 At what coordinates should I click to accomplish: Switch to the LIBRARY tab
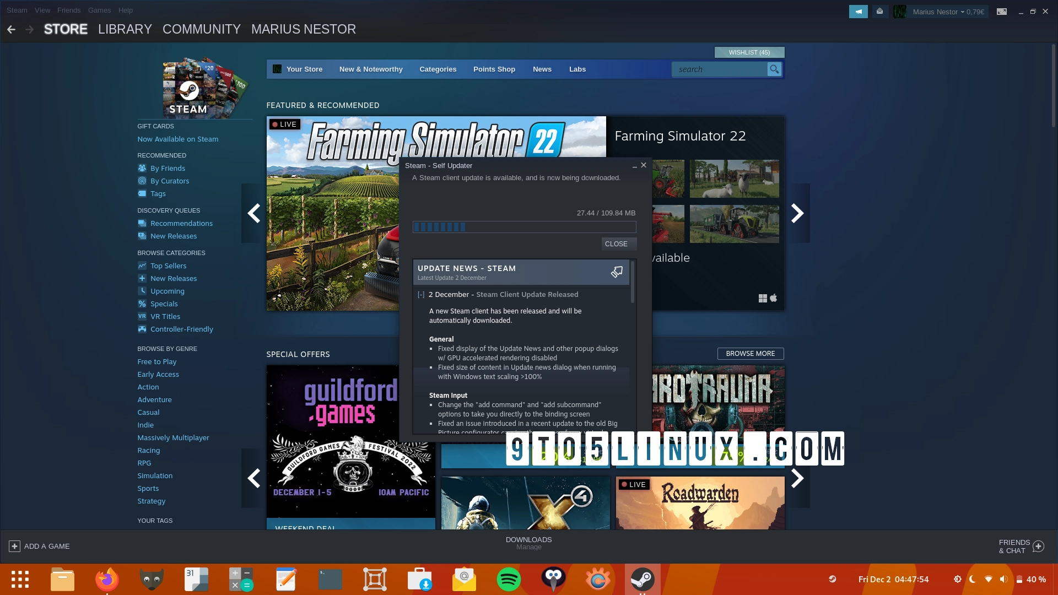click(125, 29)
